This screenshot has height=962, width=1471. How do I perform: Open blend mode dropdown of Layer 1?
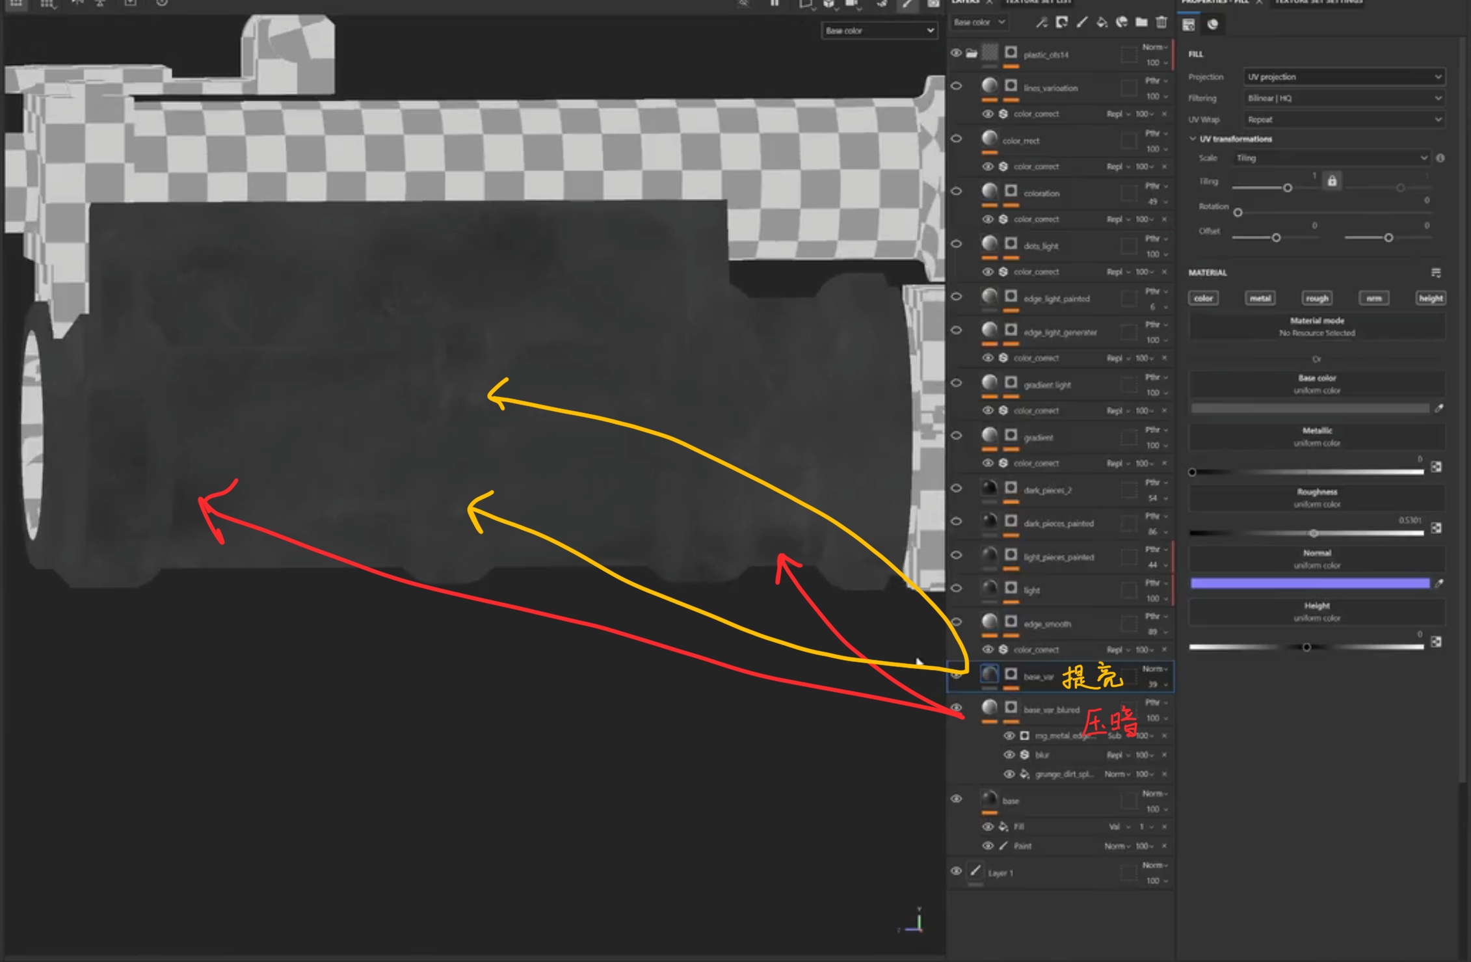click(x=1155, y=865)
